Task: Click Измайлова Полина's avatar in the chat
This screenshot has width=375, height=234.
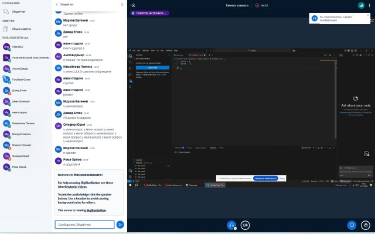Action: (x=59, y=68)
